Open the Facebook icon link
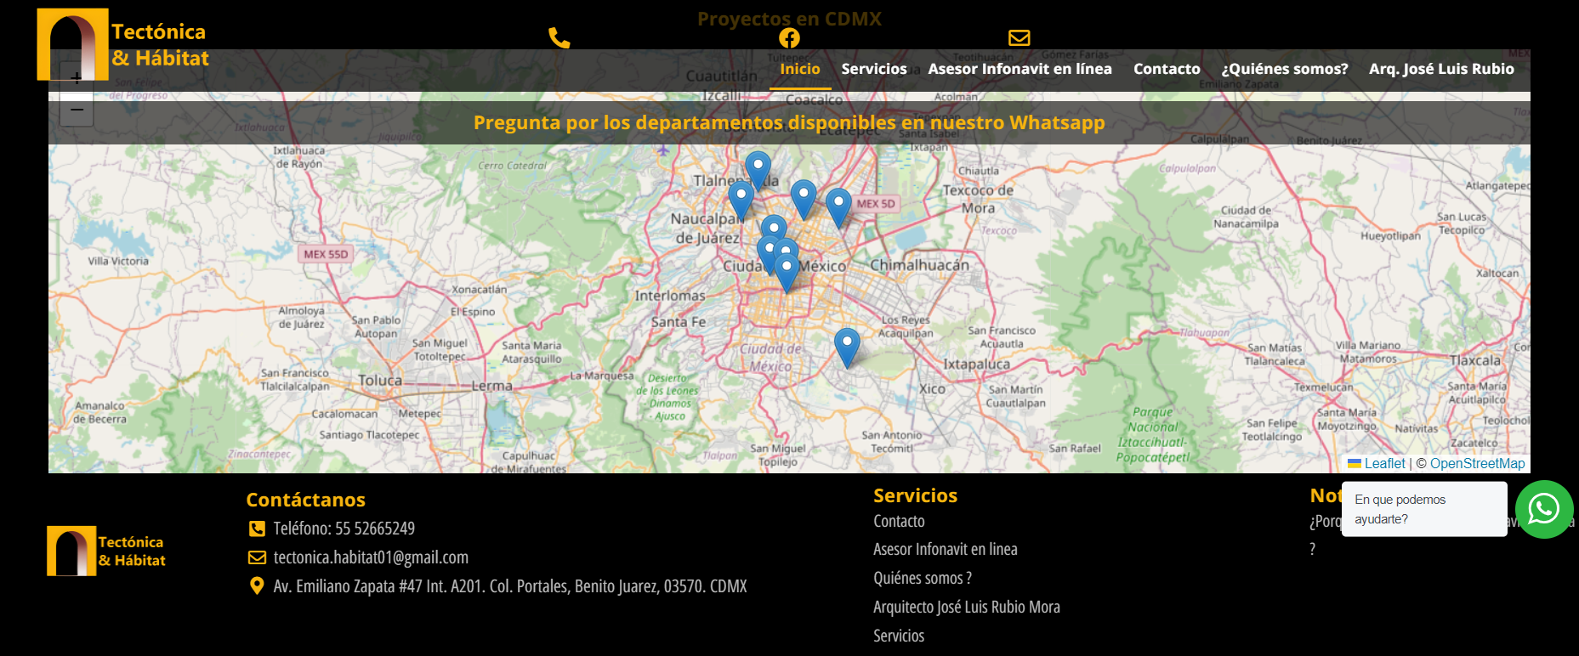The width and height of the screenshot is (1579, 656). click(789, 37)
